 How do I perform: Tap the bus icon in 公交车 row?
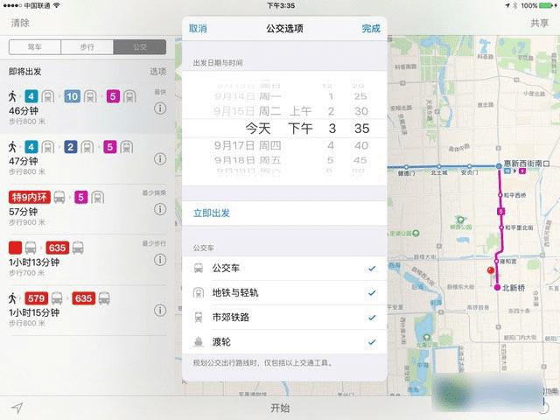tap(199, 268)
